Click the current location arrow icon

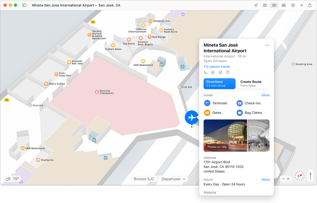256,5
